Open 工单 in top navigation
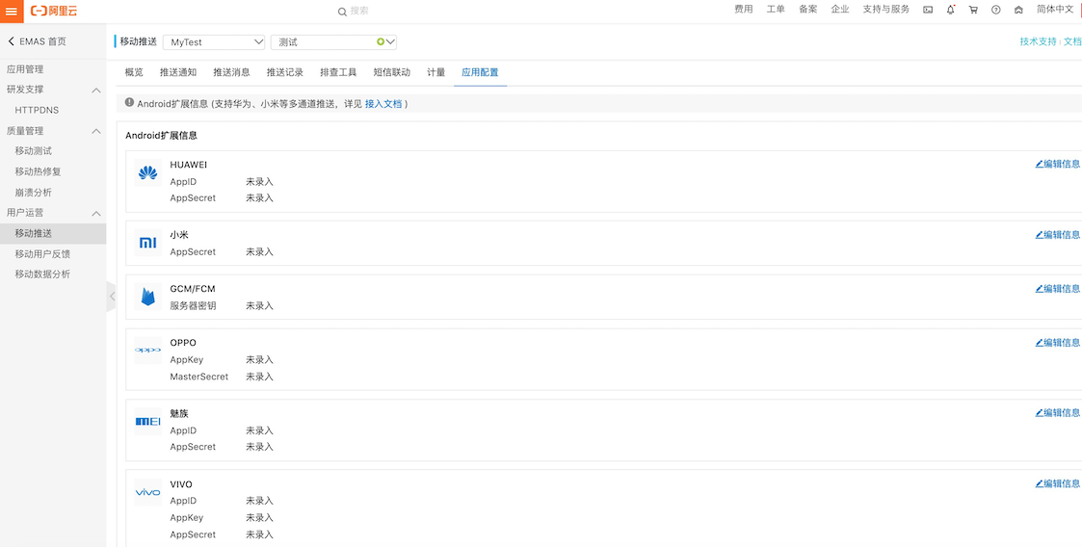 click(x=776, y=10)
